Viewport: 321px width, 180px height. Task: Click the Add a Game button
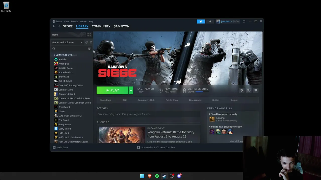click(x=60, y=147)
